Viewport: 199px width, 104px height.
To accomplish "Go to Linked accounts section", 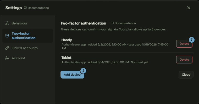I will (x=27, y=48).
